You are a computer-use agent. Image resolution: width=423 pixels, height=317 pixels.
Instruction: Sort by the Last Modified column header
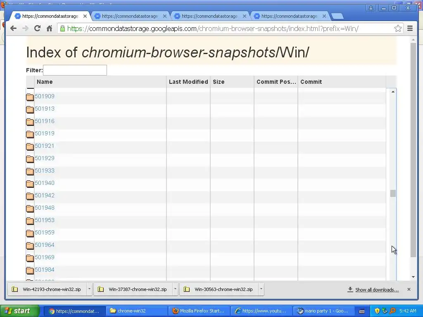click(x=188, y=82)
